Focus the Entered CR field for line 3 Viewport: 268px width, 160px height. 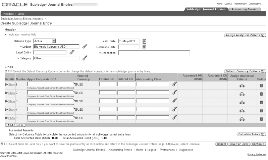(x=126, y=101)
